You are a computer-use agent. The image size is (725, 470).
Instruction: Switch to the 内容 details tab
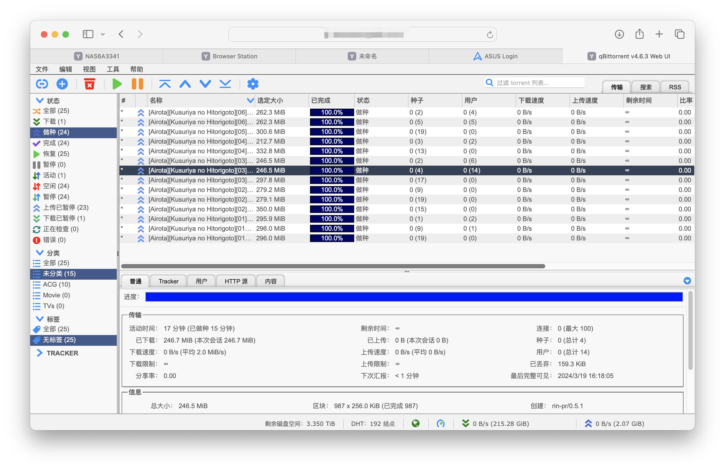click(x=271, y=281)
